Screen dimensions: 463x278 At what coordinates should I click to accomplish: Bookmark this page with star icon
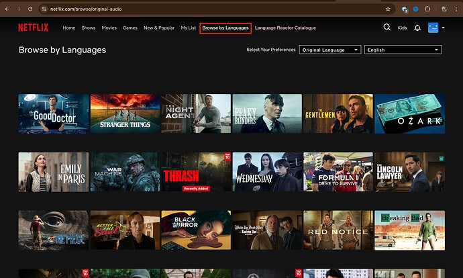(388, 9)
